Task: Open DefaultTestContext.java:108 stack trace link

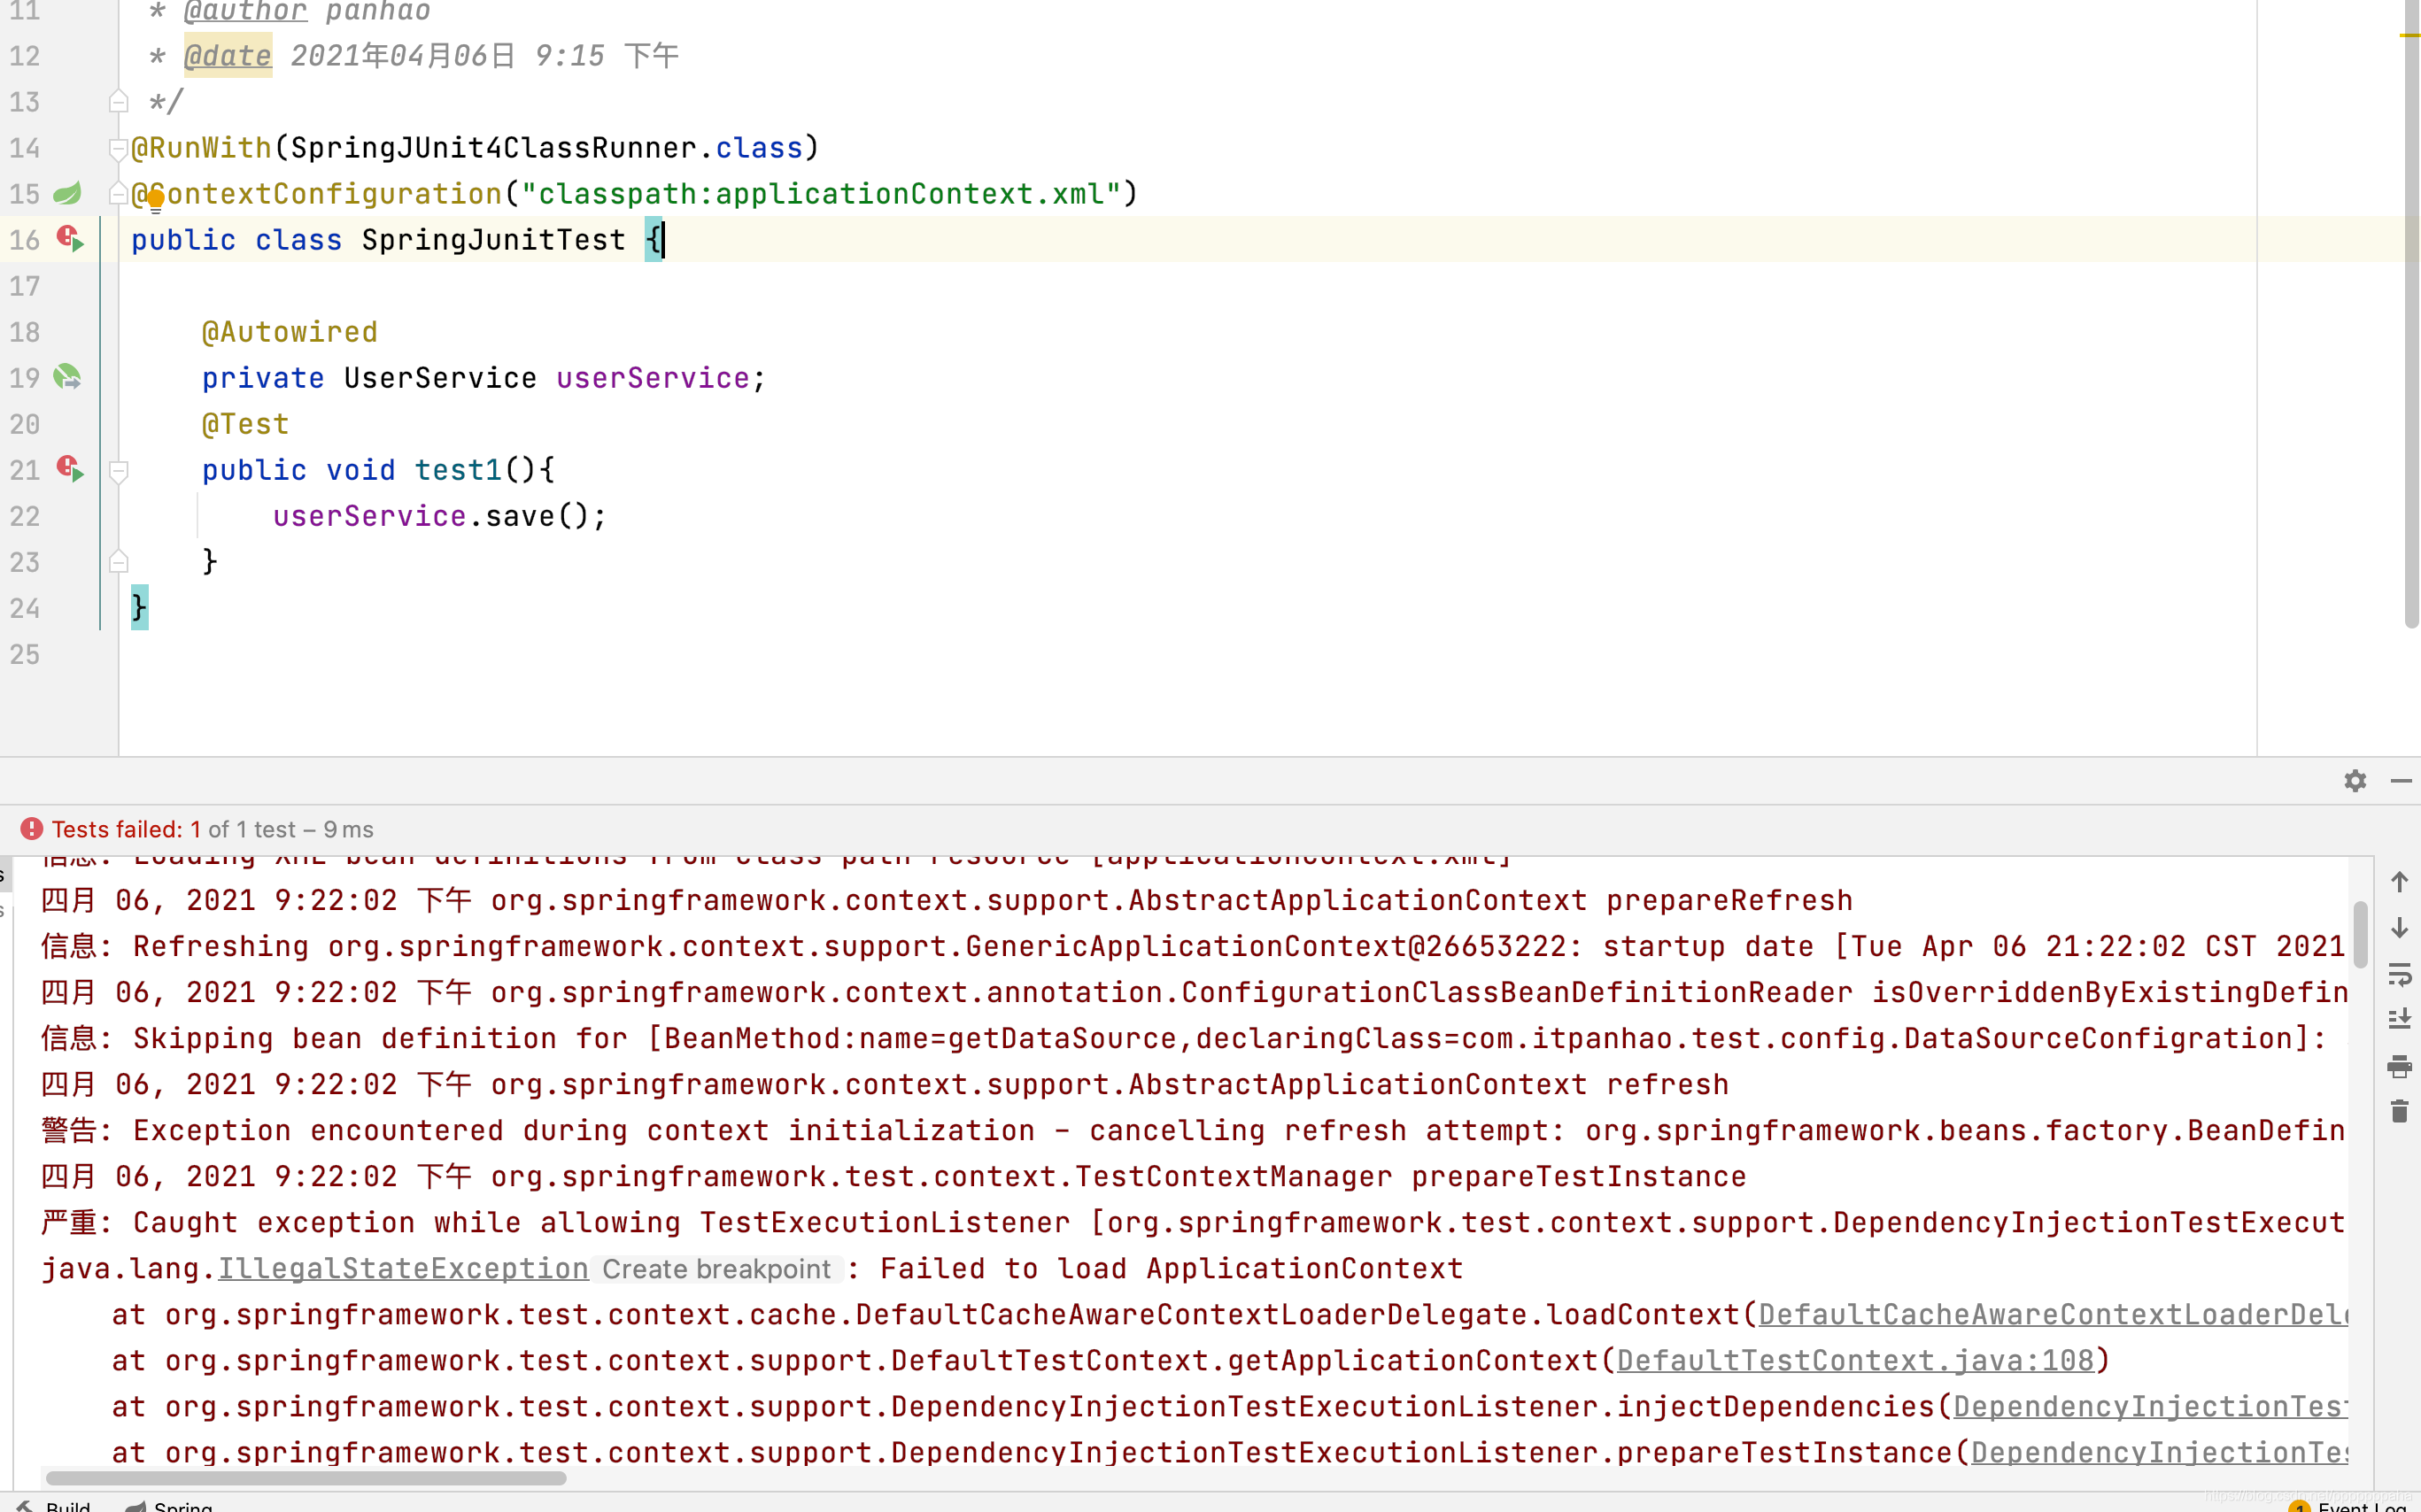Action: click(1855, 1360)
